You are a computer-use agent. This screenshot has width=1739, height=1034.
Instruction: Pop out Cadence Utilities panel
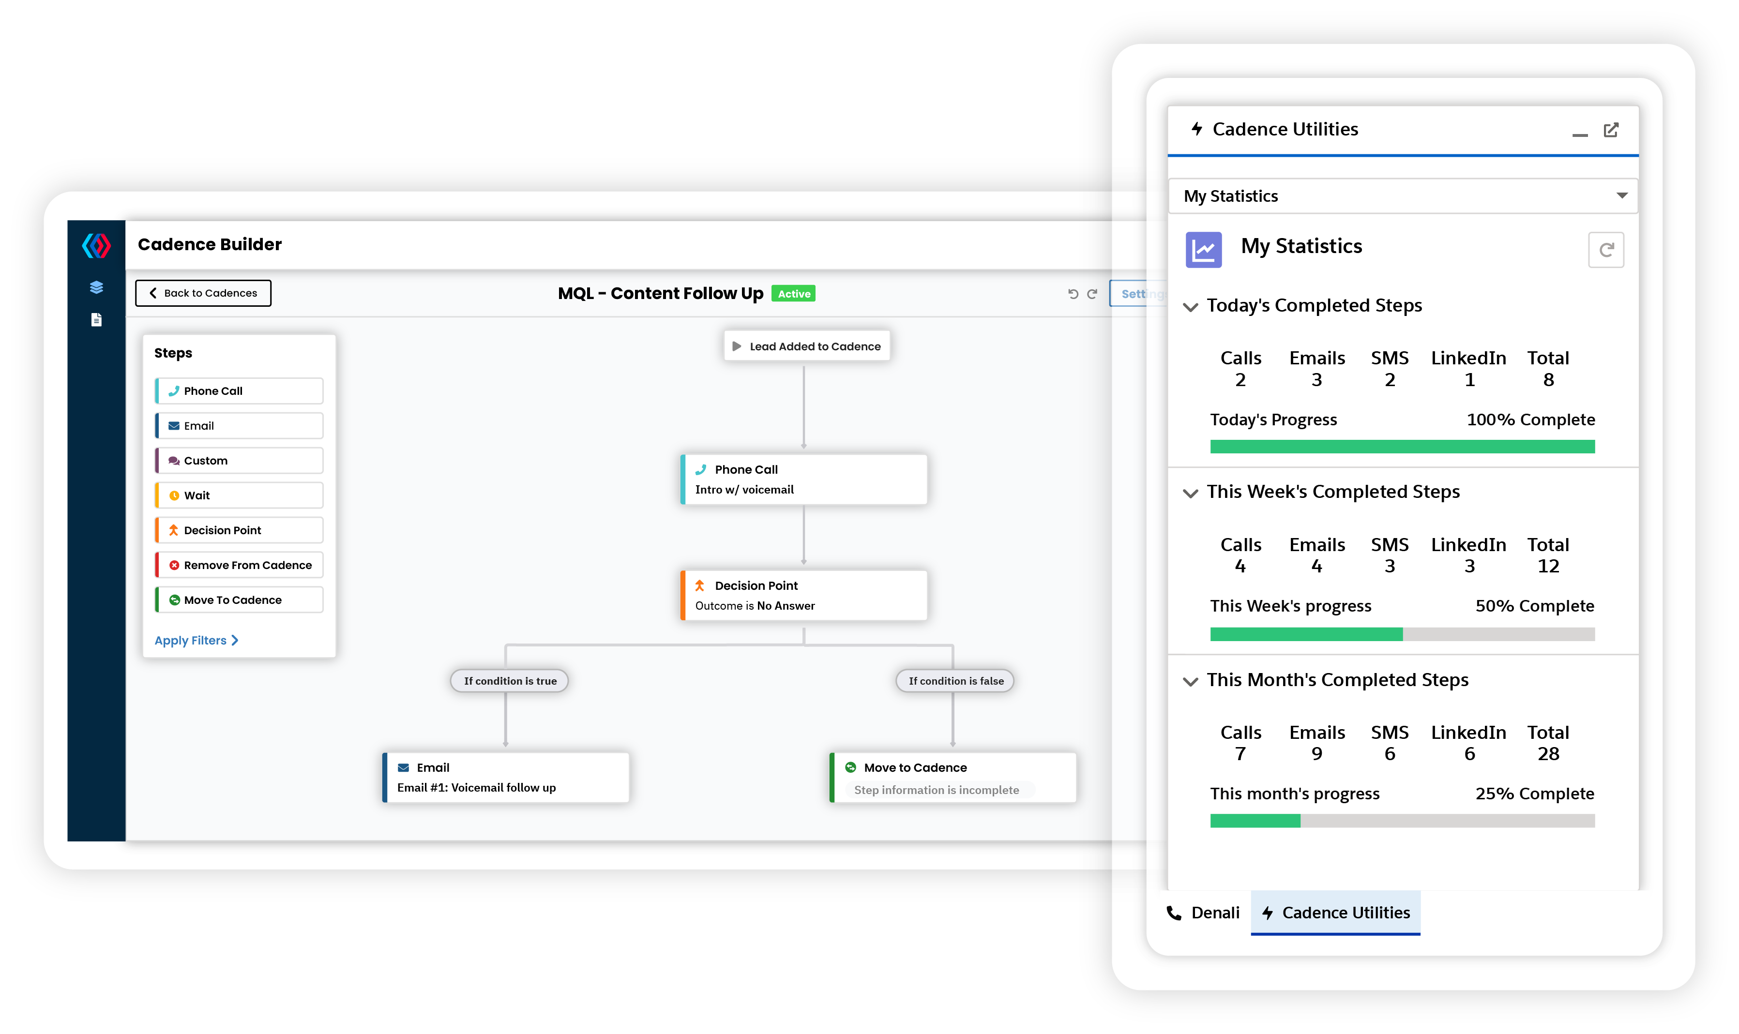(x=1611, y=130)
